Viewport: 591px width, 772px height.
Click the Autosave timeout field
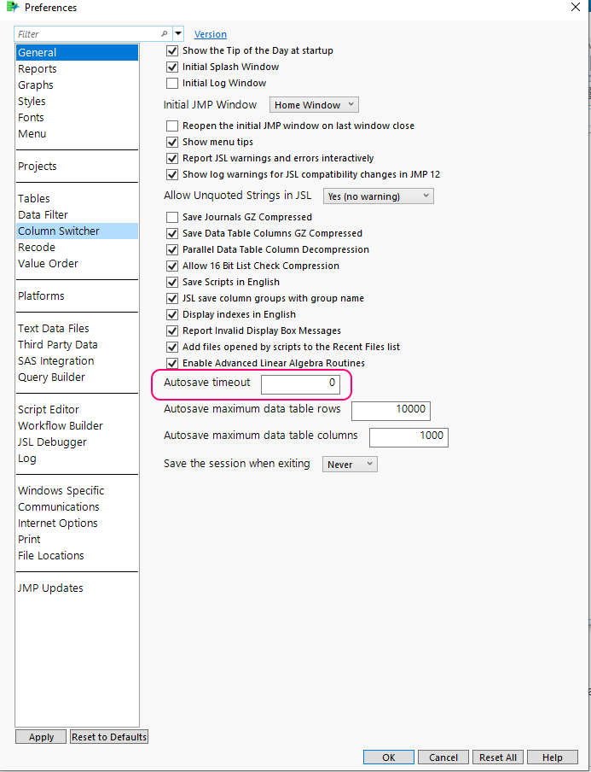tap(300, 384)
